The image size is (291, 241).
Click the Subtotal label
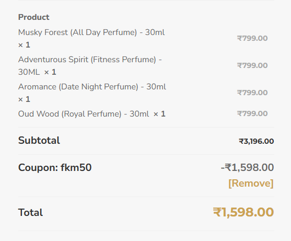(39, 141)
